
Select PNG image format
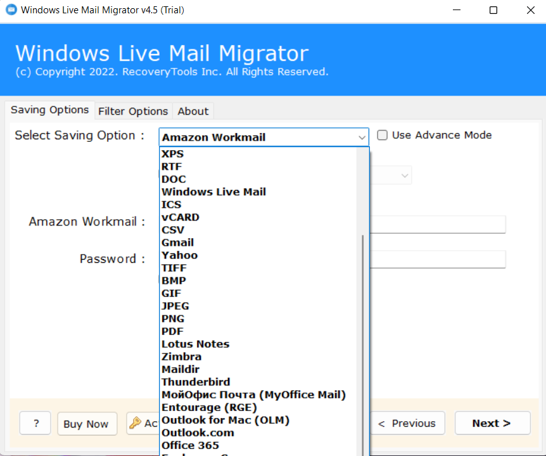pyautogui.click(x=258, y=319)
